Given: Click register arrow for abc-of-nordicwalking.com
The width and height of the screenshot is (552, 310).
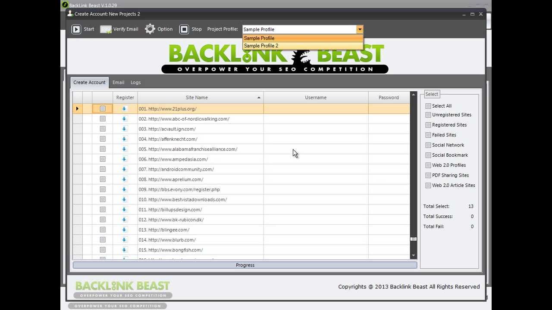Looking at the screenshot, I should [124, 119].
